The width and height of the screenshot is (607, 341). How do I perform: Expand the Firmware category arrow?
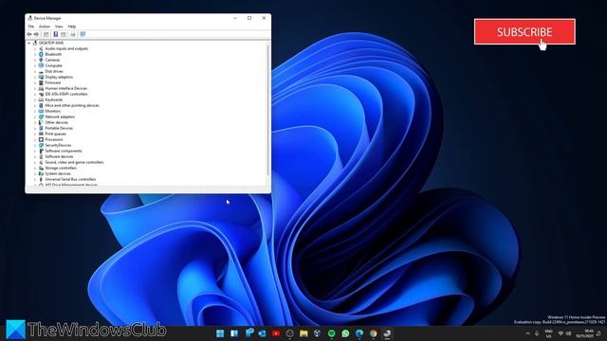35,82
